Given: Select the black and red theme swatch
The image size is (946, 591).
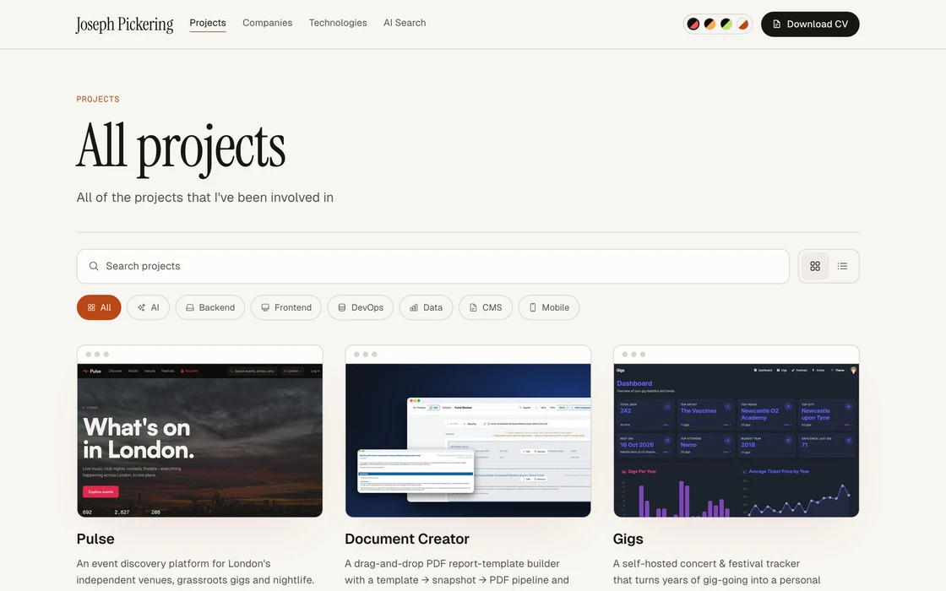Looking at the screenshot, I should tap(693, 24).
